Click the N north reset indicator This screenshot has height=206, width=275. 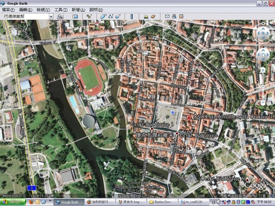pyautogui.click(x=263, y=24)
